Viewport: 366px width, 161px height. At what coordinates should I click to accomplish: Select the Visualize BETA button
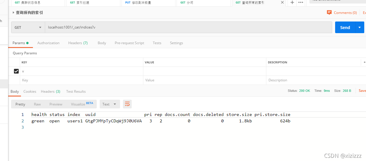(x=82, y=104)
